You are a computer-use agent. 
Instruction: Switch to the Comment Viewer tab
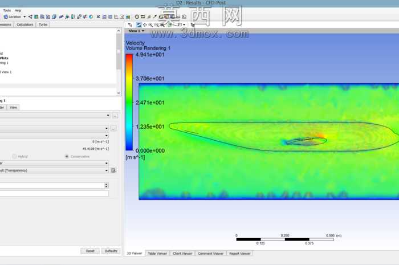click(x=210, y=253)
